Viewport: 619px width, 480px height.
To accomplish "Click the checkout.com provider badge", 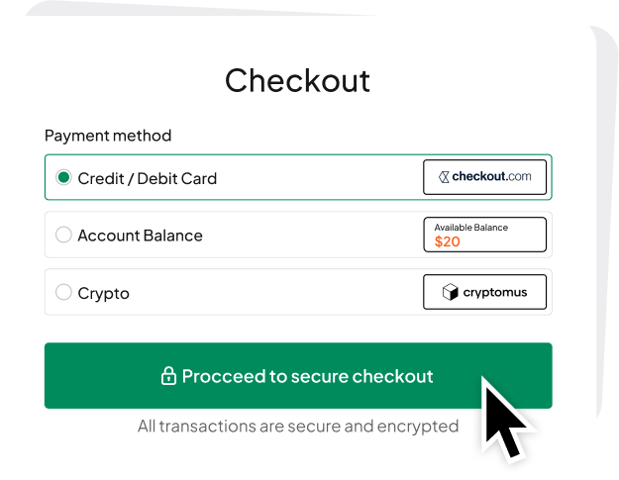I will click(484, 177).
